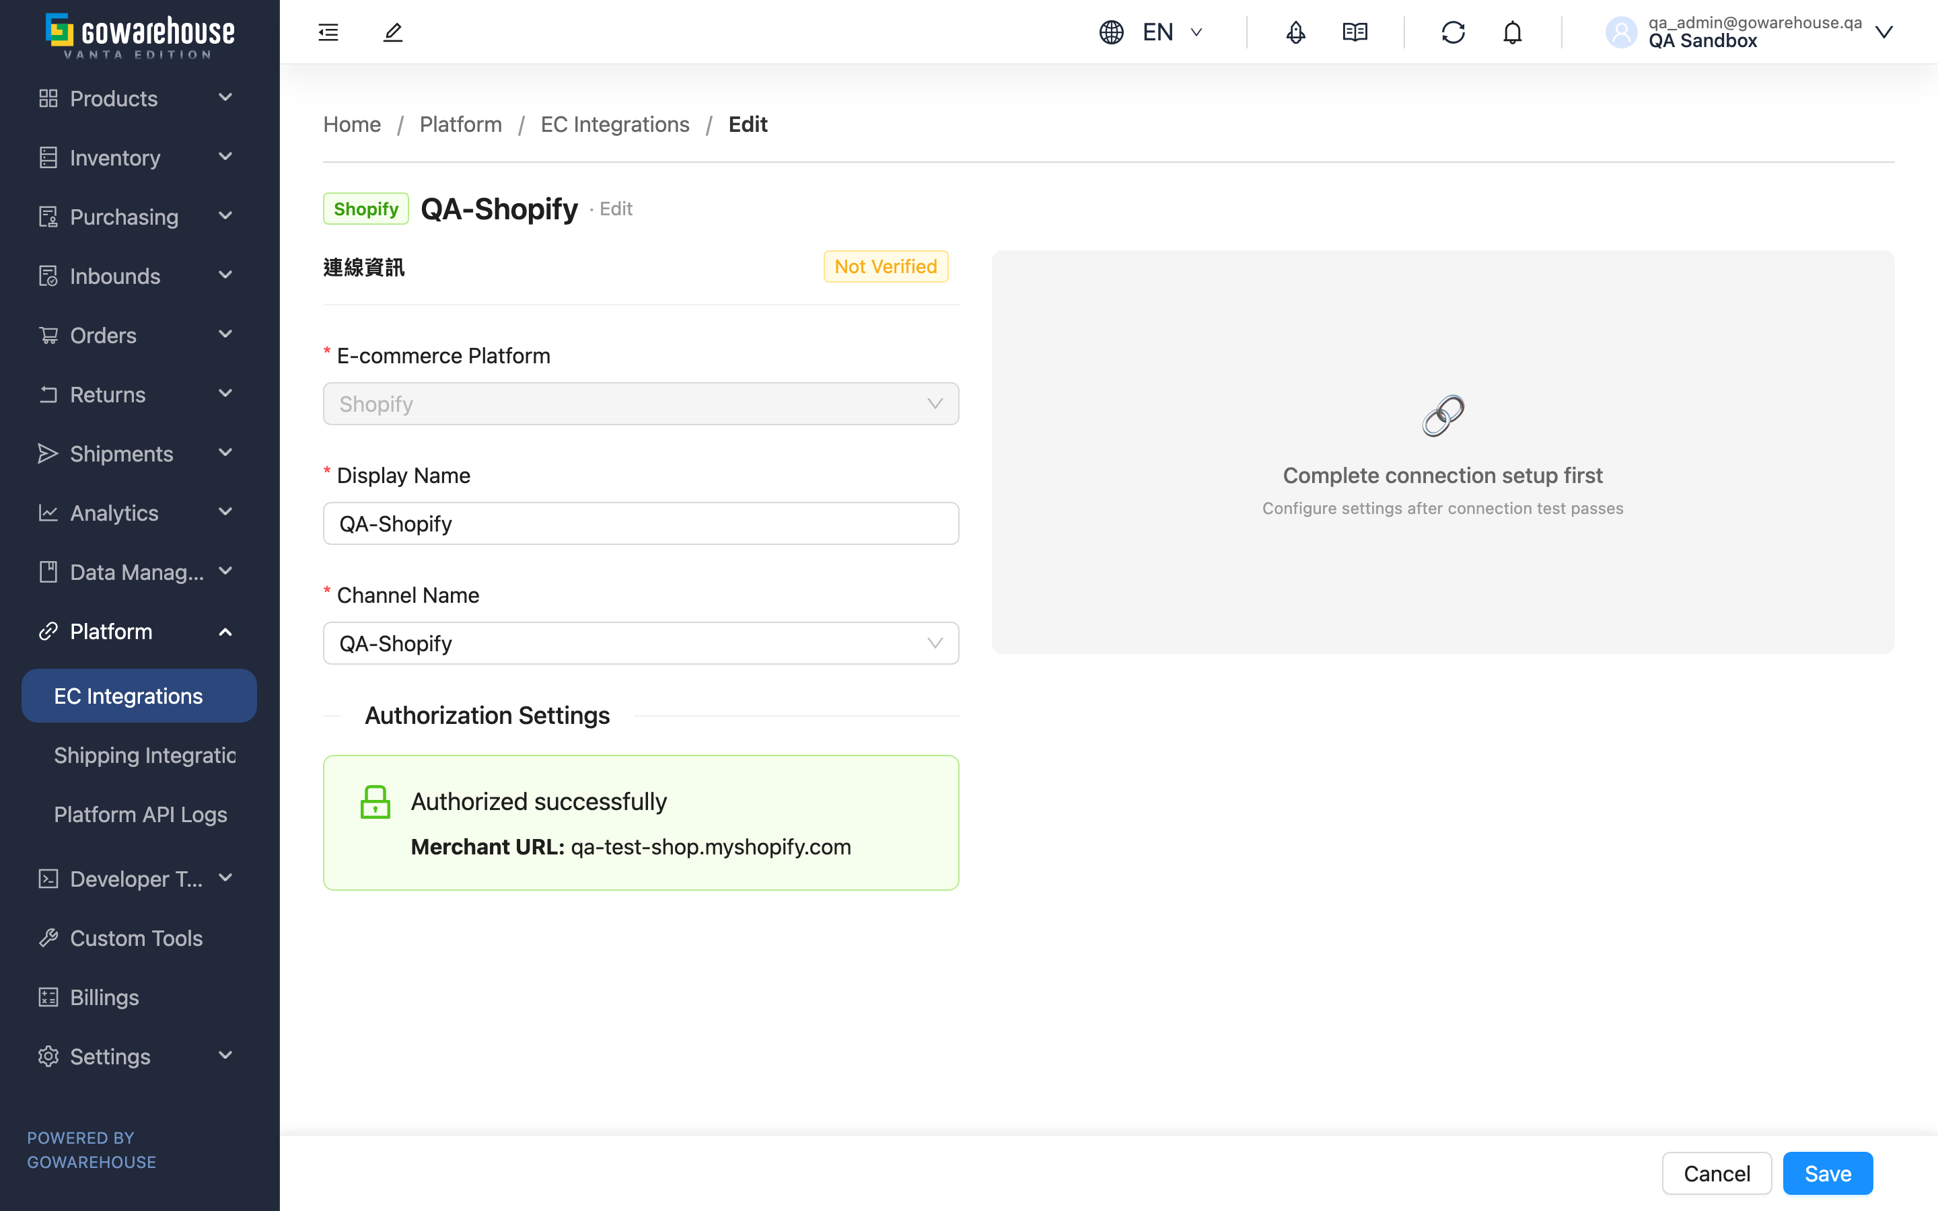Screen dimensions: 1938x1211
Task: Click the Inventory icon in sidebar
Action: click(48, 158)
